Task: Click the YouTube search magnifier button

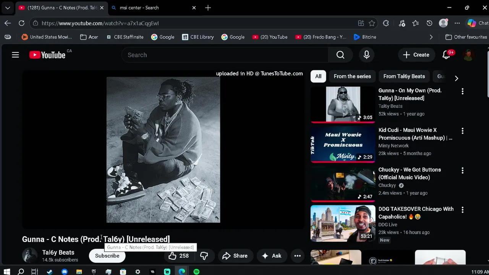Action: [340, 55]
